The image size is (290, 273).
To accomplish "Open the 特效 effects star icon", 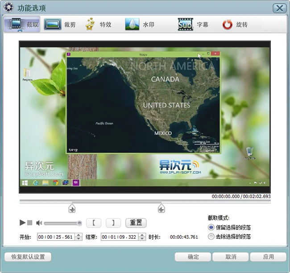I will pyautogui.click(x=91, y=25).
